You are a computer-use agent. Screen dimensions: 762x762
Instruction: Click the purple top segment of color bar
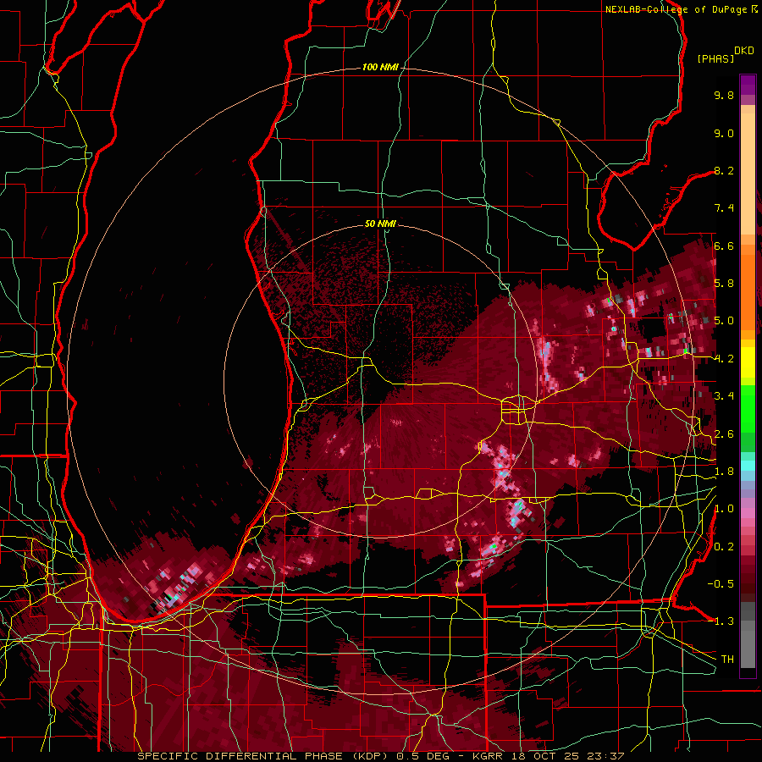pyautogui.click(x=748, y=86)
